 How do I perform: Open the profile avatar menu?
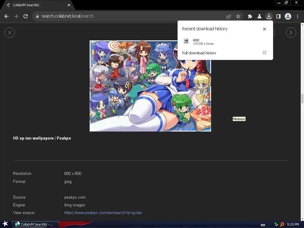coord(288,16)
